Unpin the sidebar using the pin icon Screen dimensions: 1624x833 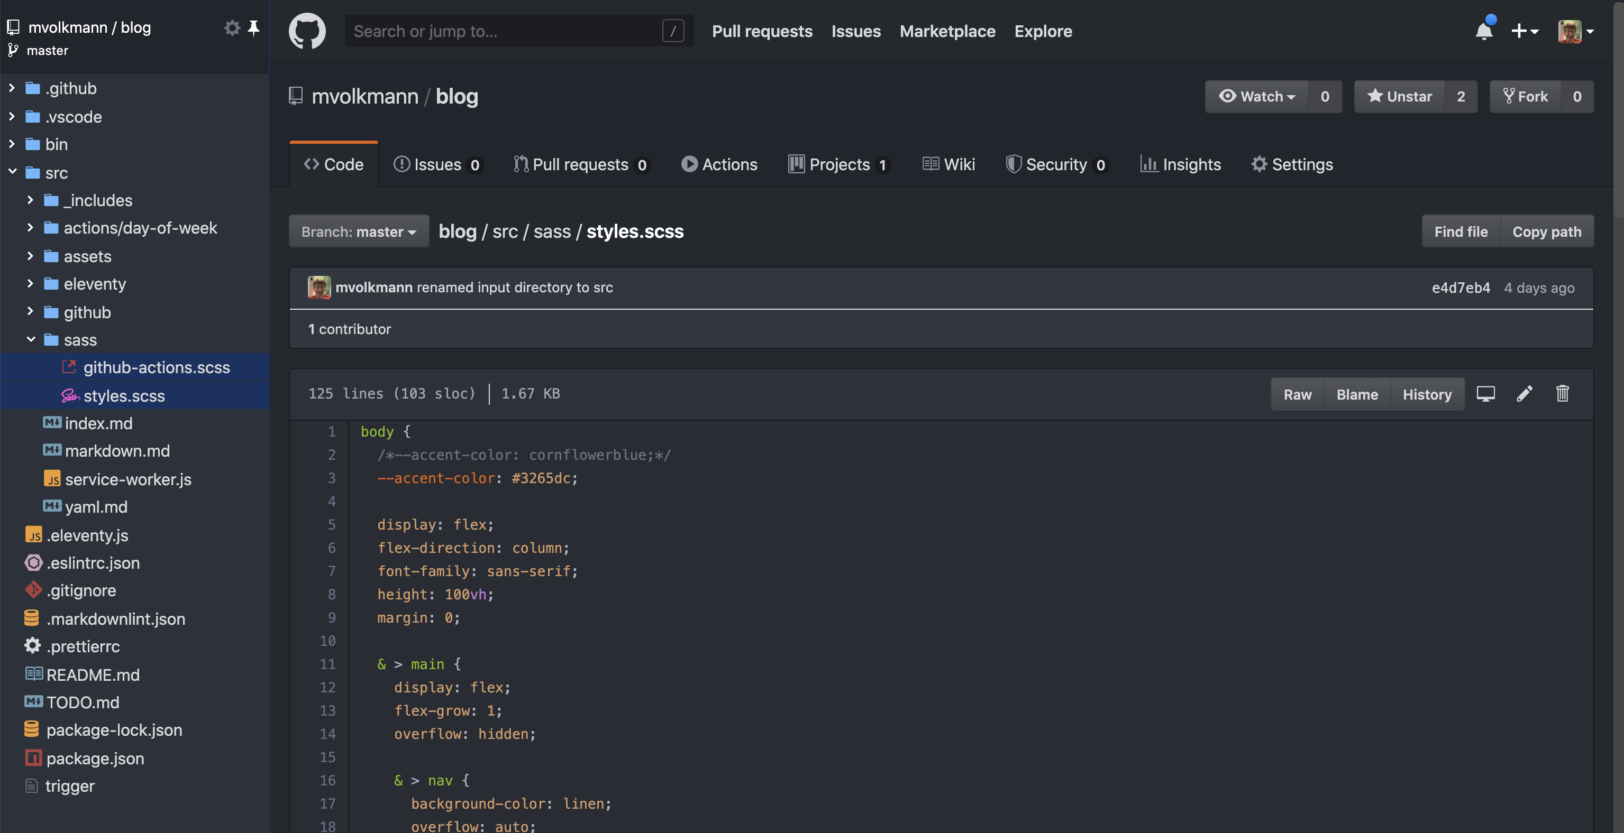(254, 27)
